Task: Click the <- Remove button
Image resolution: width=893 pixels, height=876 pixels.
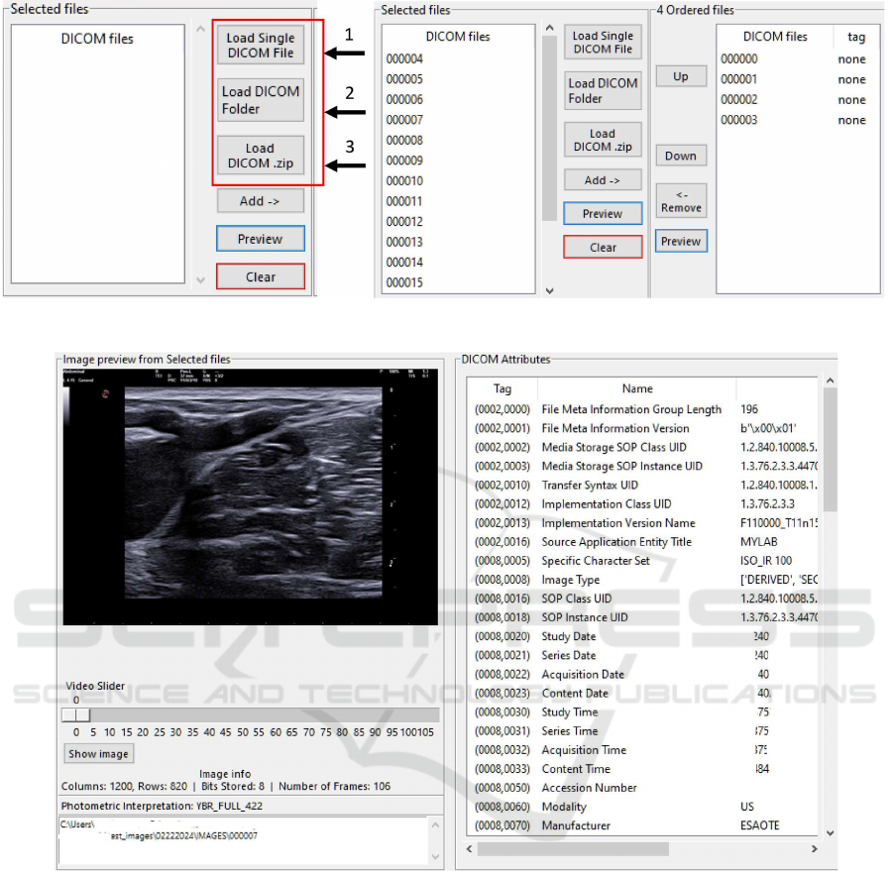Action: 681,201
